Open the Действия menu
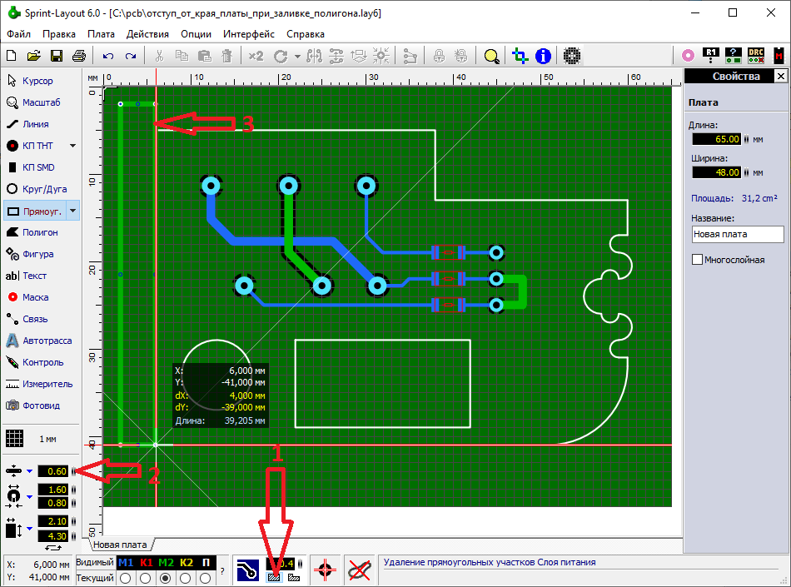This screenshot has width=791, height=587. click(147, 34)
